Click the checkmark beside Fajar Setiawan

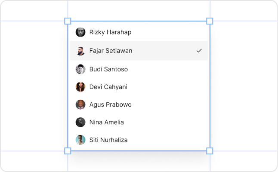pos(199,51)
